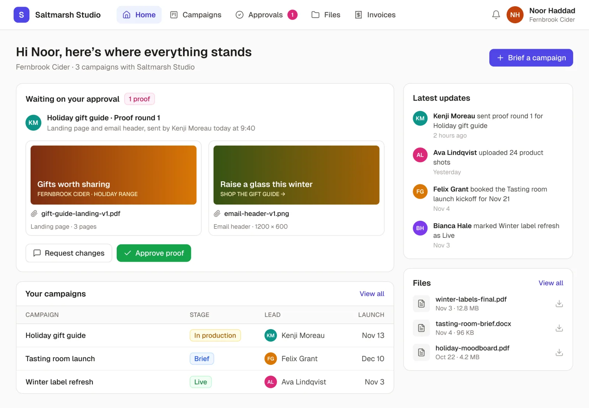This screenshot has width=589, height=408.
Task: Click the Saltmarsh Studio logo icon
Action: pyautogui.click(x=21, y=15)
